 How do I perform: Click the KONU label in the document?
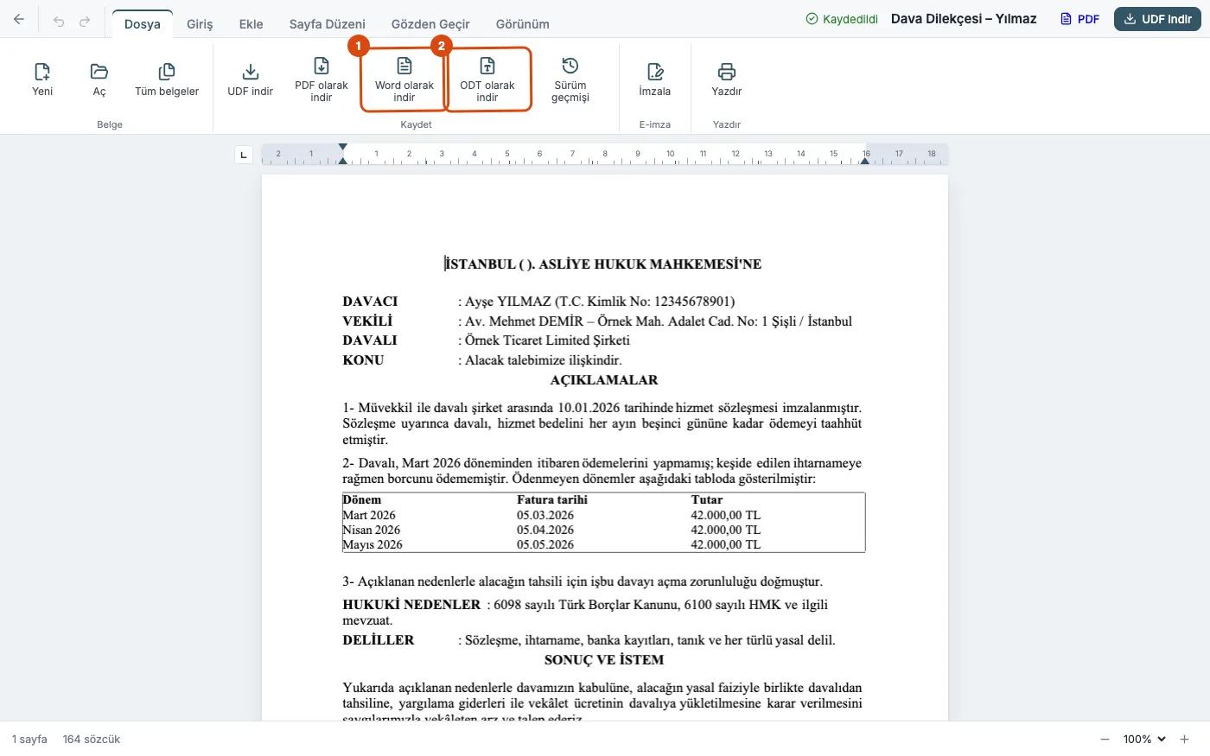tap(363, 360)
